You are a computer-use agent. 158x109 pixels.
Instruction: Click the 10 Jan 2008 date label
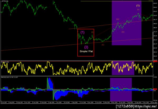[x=35, y=102]
